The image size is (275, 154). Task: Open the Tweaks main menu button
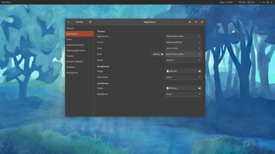click(90, 22)
